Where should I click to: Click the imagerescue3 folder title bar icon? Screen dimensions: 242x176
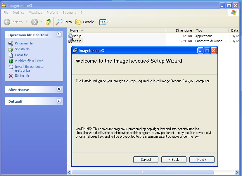[x=4, y=5]
